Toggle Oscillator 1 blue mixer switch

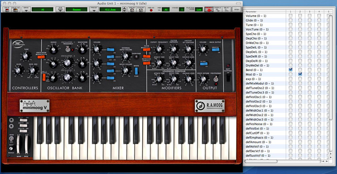[x=111, y=49]
